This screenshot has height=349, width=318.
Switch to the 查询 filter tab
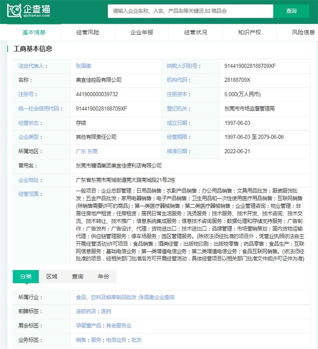[77, 277]
